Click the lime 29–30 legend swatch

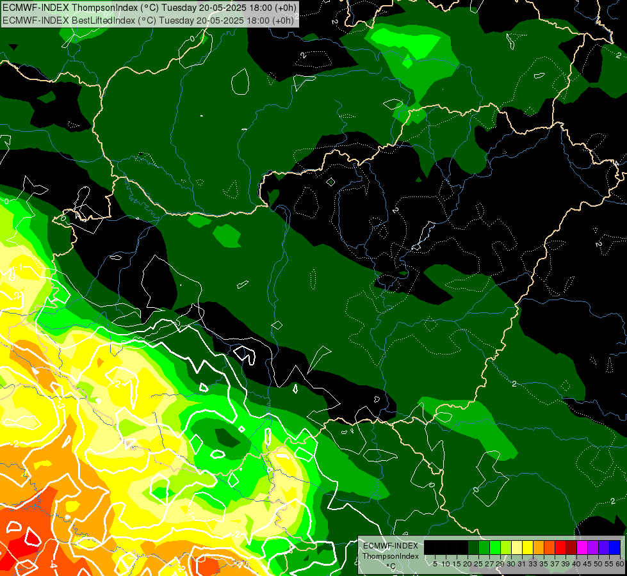(x=506, y=547)
